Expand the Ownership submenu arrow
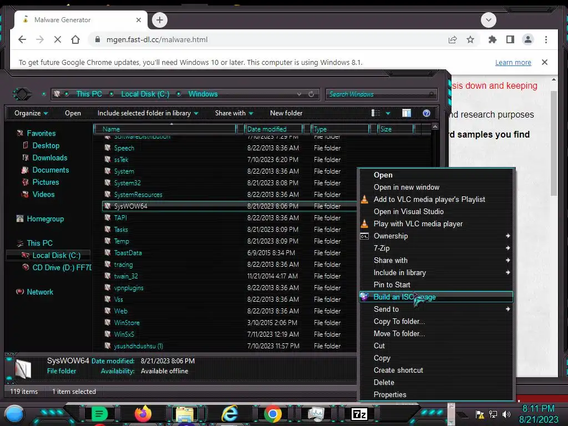 click(x=508, y=236)
